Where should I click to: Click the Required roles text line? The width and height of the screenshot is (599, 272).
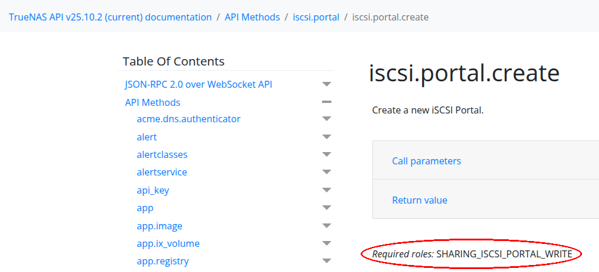[x=472, y=254]
